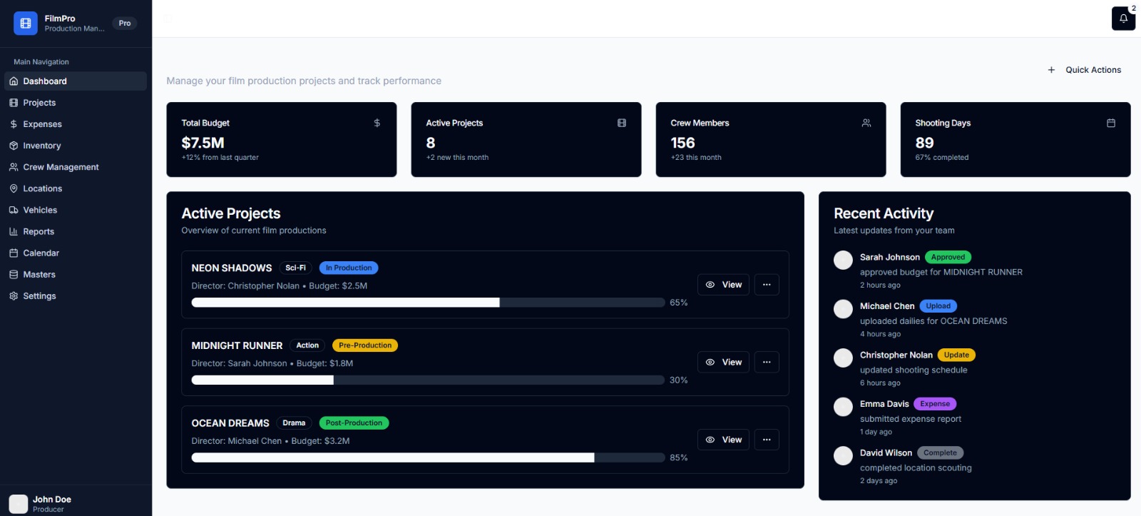Click Sarah Johnson's avatar in Recent Activity

[x=844, y=260]
